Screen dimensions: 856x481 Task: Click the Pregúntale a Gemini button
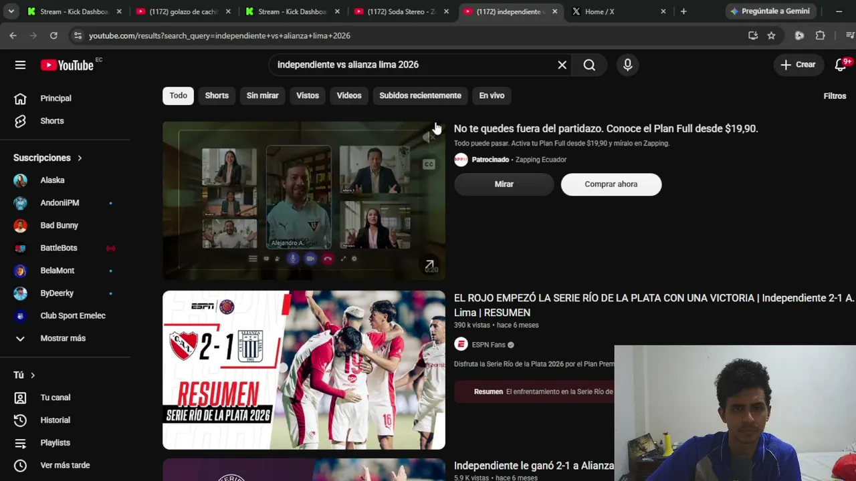tap(770, 11)
